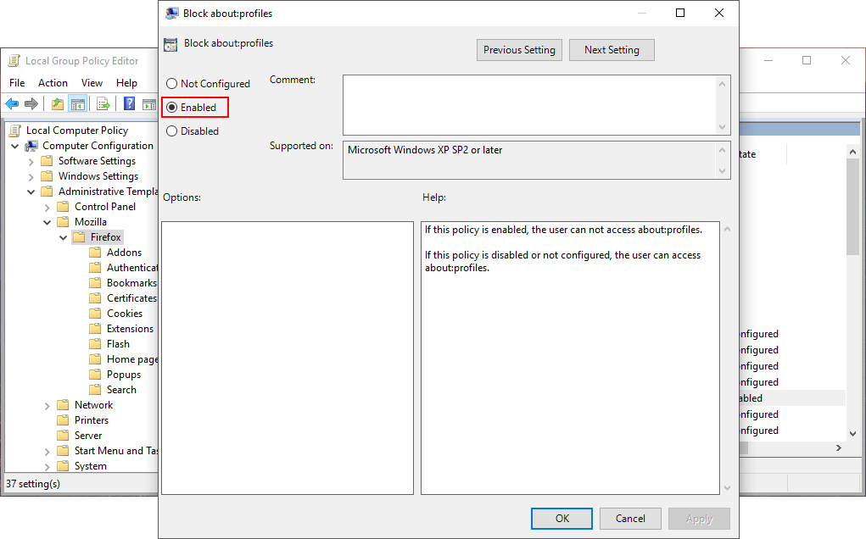Open the Help menu

[x=126, y=83]
